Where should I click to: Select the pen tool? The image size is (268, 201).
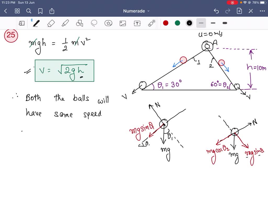36,23
